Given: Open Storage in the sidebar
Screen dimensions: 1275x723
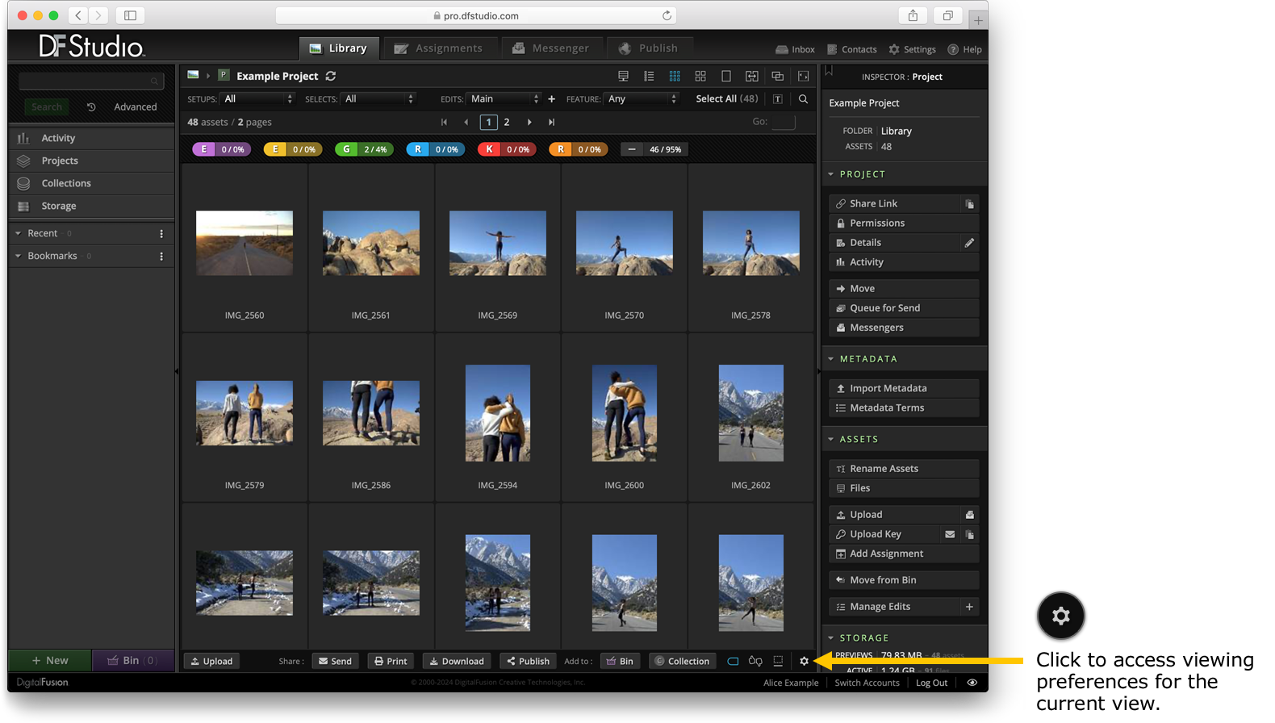Looking at the screenshot, I should coord(91,206).
